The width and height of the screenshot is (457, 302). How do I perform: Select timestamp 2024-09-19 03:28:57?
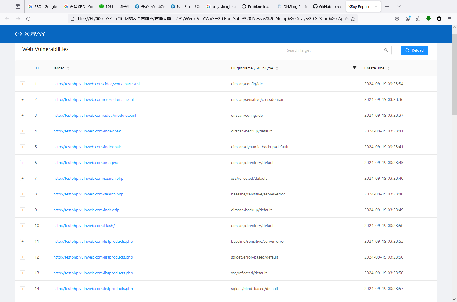[384, 289]
